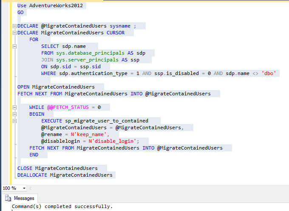Click 'ssp.sid' in the ON clause
This screenshot has height=211, width=289.
coord(90,67)
